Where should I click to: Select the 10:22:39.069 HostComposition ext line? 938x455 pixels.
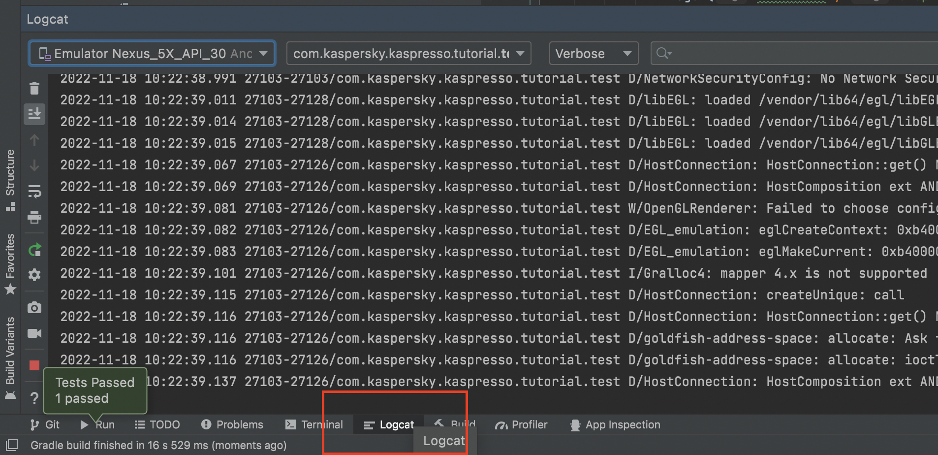click(x=499, y=187)
